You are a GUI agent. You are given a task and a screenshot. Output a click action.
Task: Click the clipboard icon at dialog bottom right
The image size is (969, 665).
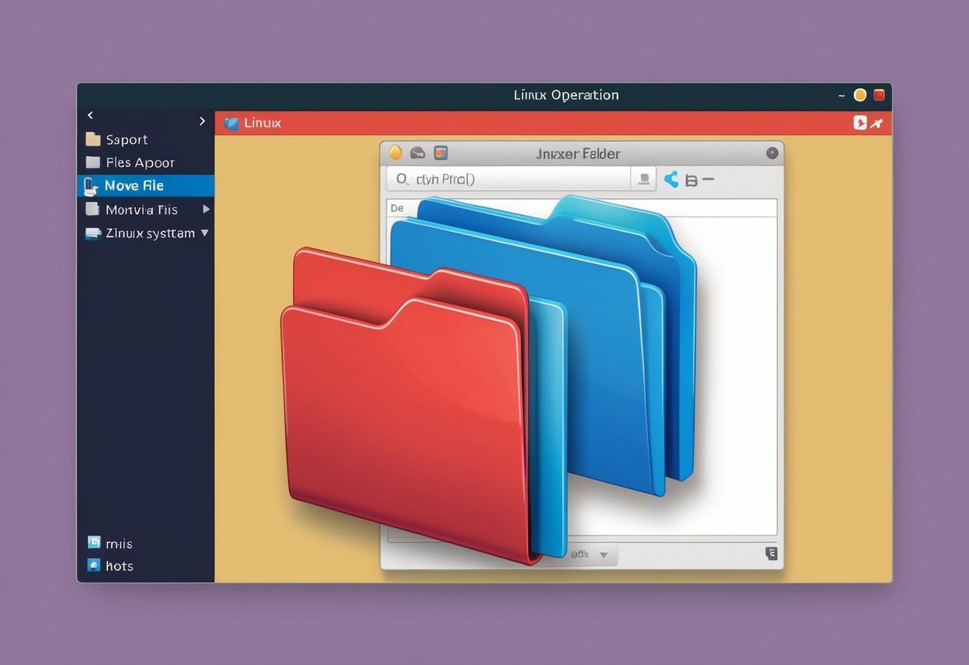pyautogui.click(x=771, y=553)
